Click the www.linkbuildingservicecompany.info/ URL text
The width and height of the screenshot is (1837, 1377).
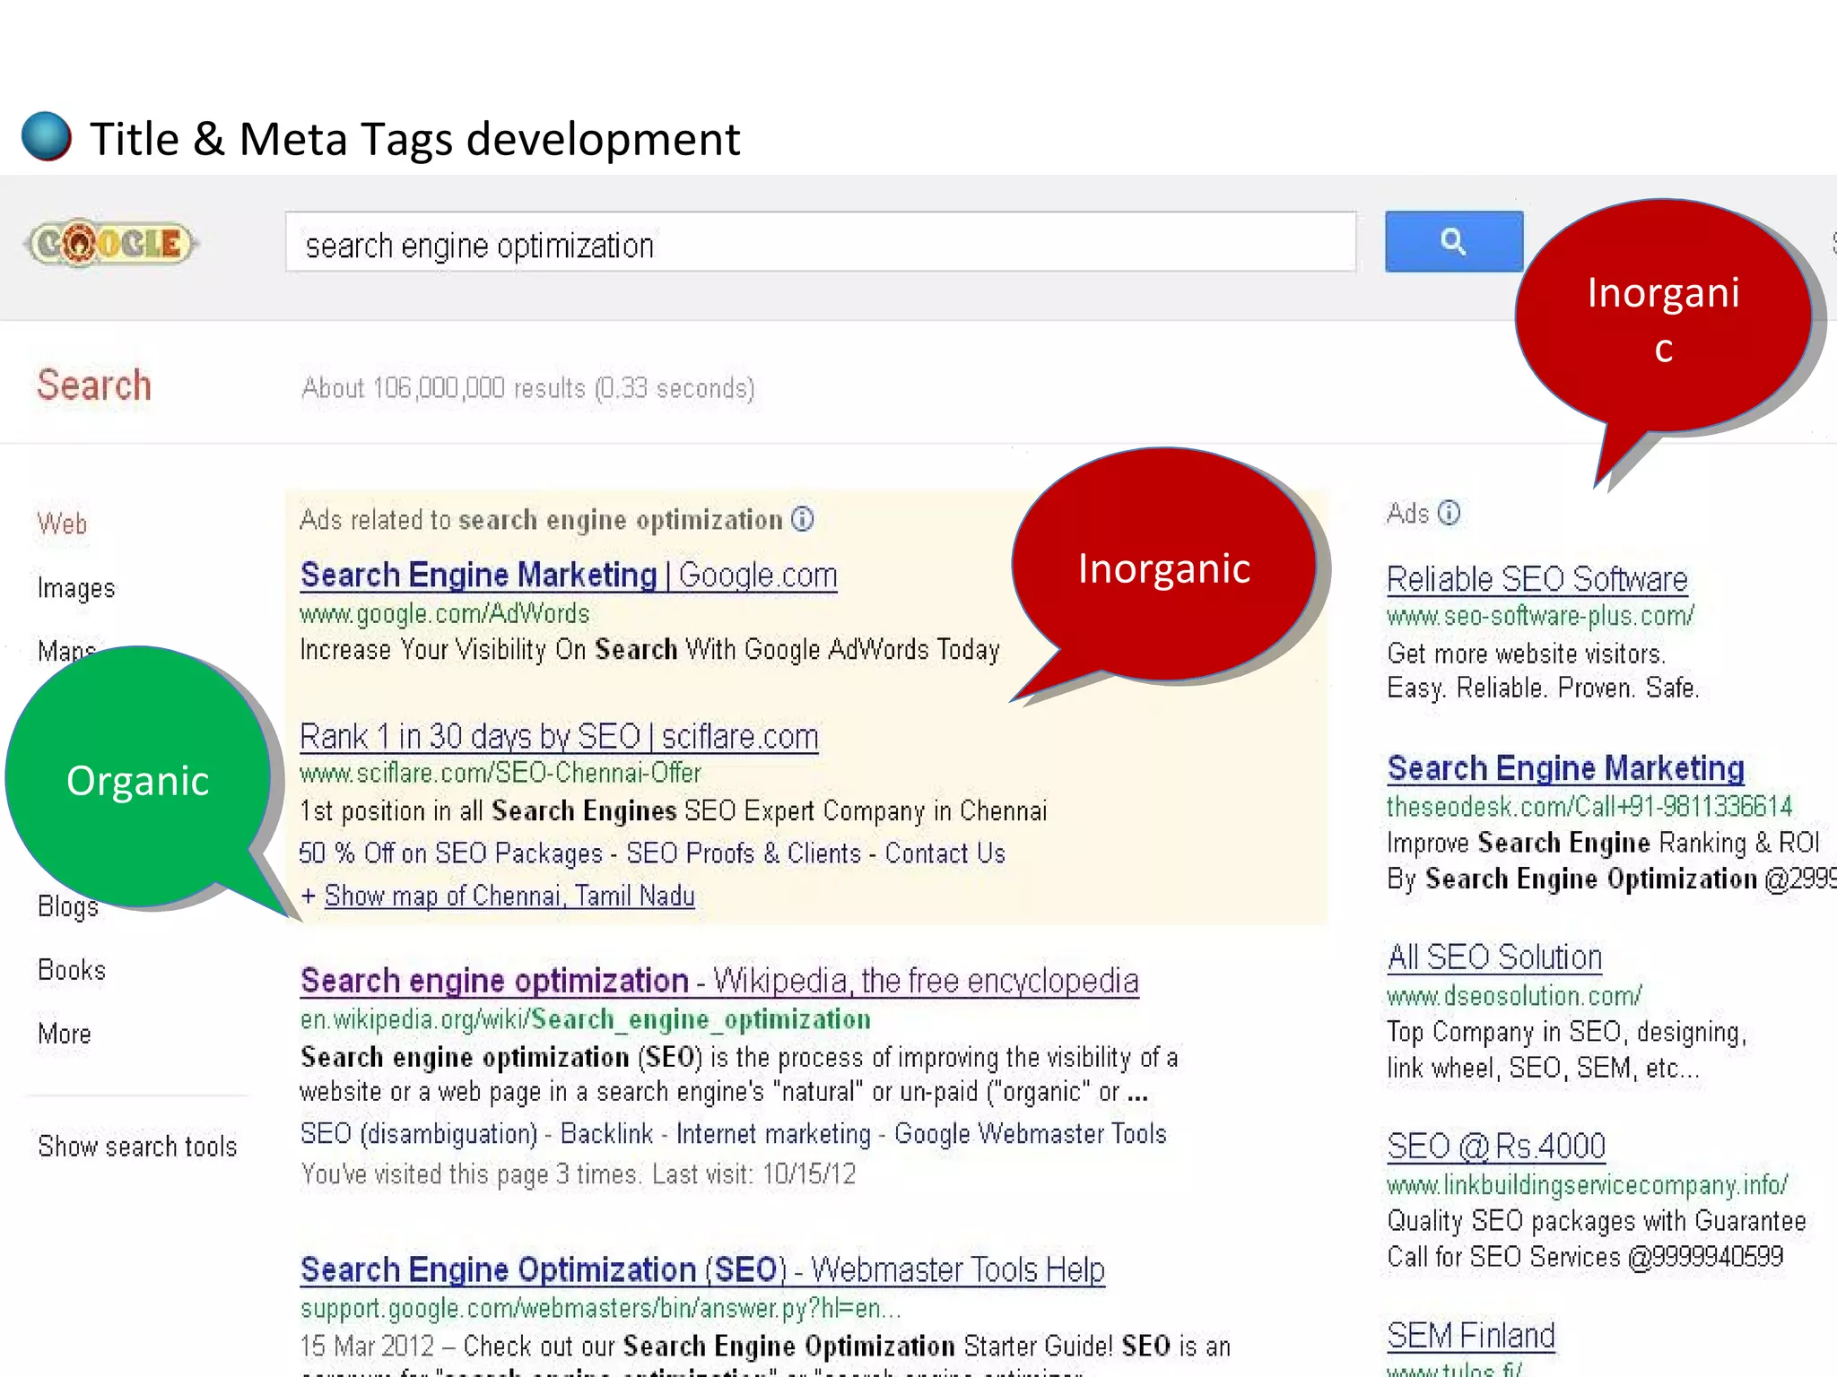point(1588,1185)
